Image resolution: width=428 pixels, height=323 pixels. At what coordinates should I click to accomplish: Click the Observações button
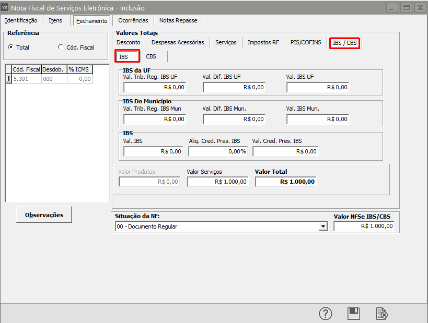point(44,214)
